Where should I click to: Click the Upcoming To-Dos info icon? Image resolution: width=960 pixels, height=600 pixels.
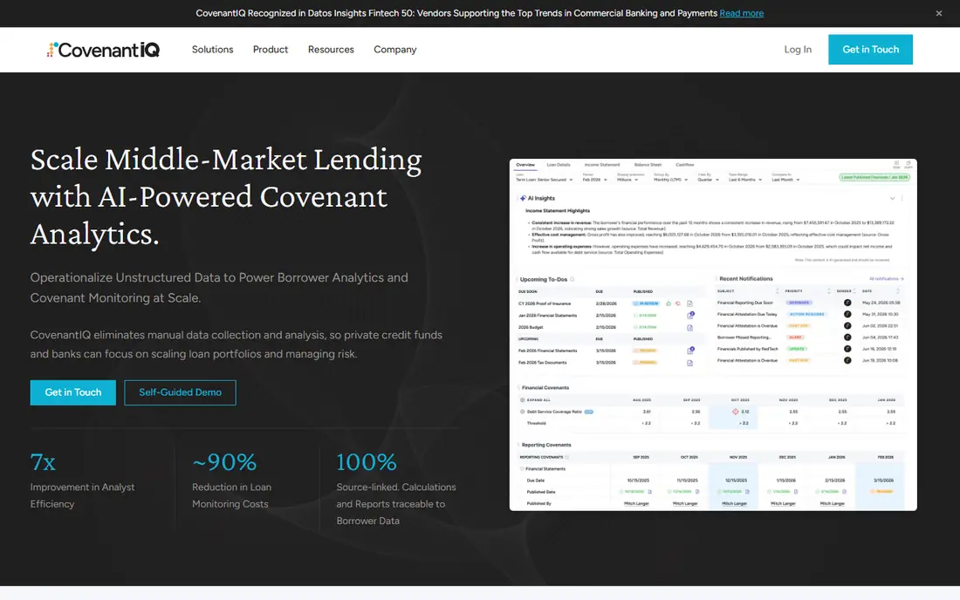(x=573, y=280)
